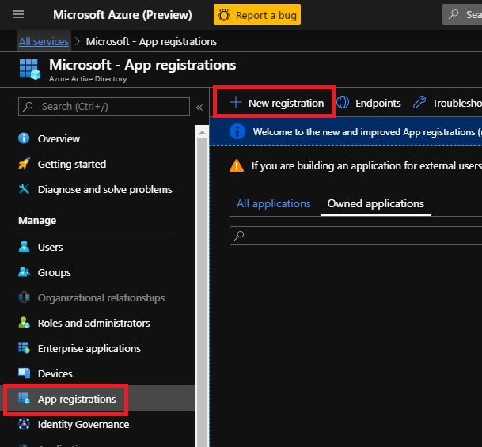The image size is (482, 447).
Task: Click the wrench Troubleshooting icon
Action: (x=419, y=102)
